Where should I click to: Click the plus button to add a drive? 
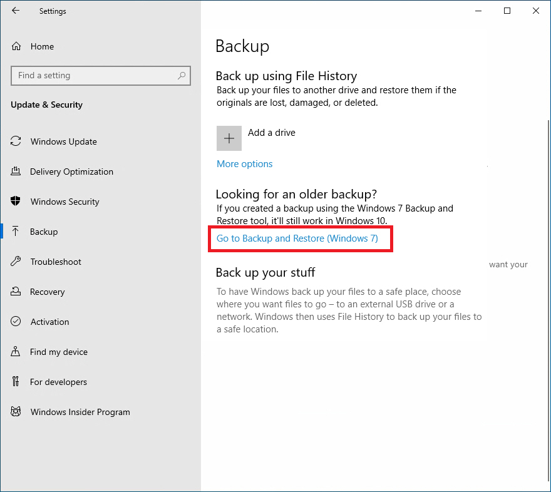[x=229, y=138]
